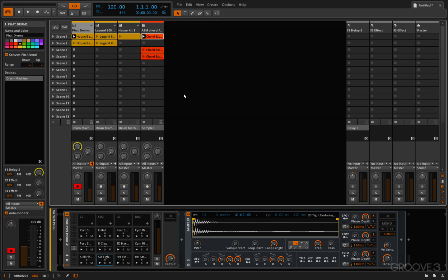The image size is (448, 280).
Task: Uncheck the Convert Pitch-bend checkbox
Action: pyautogui.click(x=7, y=54)
